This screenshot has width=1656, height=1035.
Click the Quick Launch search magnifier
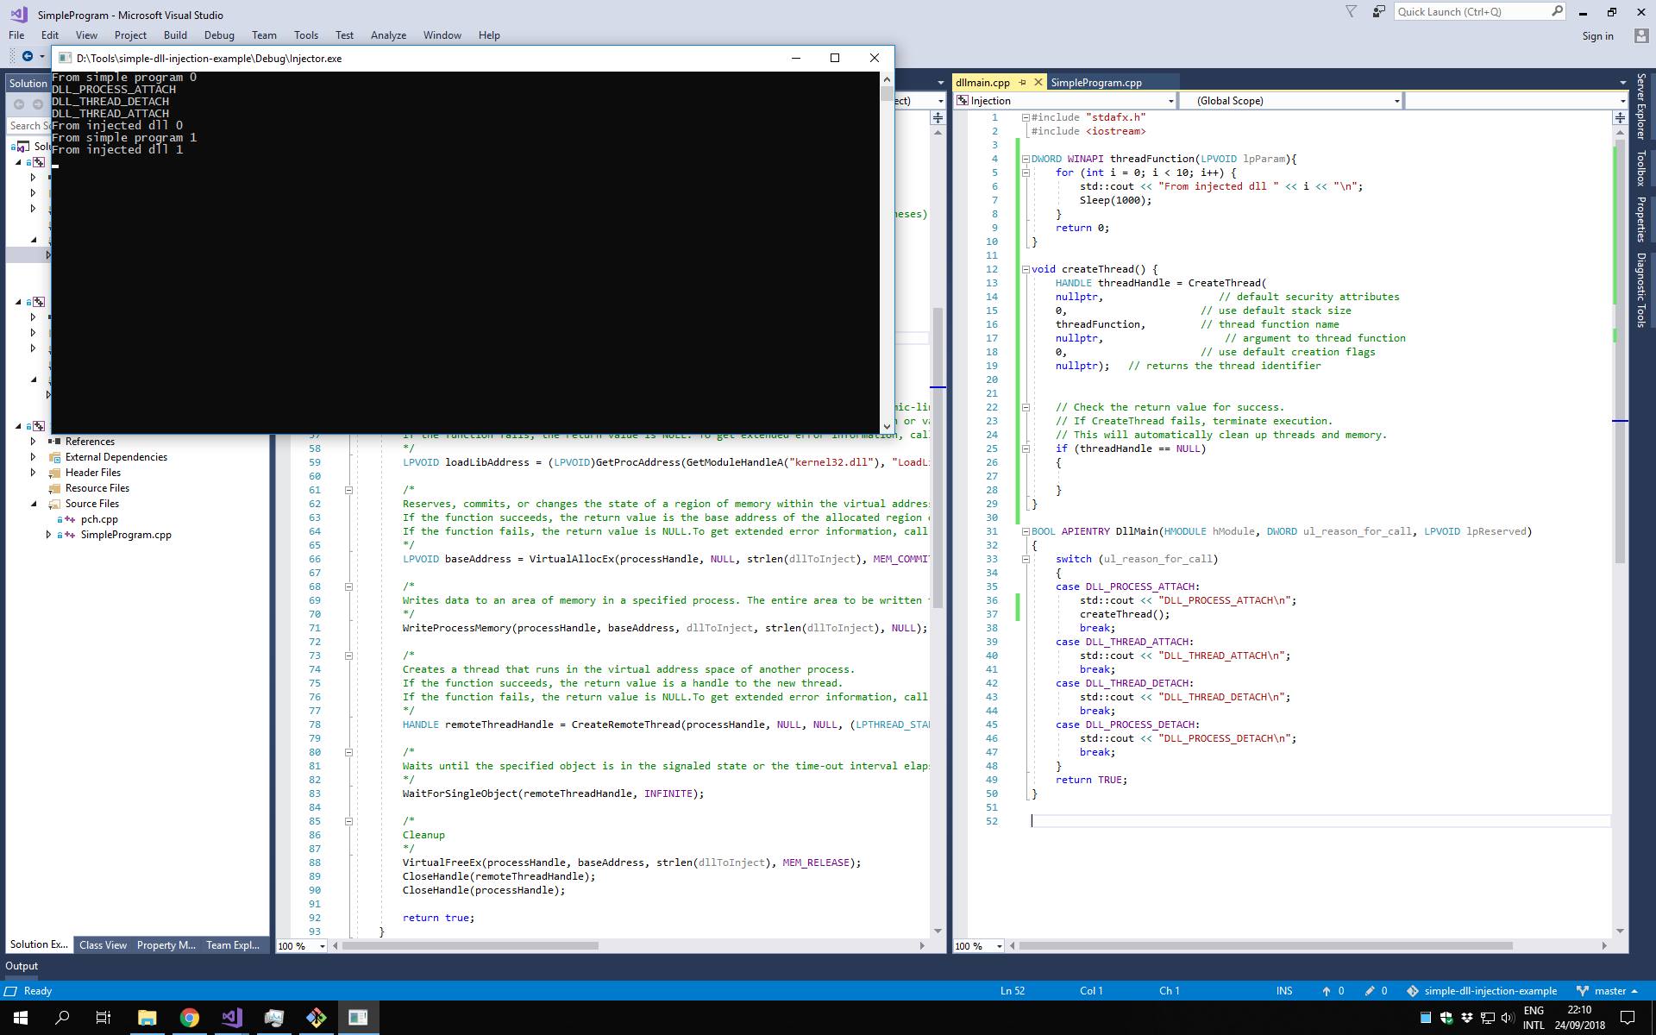tap(1558, 11)
